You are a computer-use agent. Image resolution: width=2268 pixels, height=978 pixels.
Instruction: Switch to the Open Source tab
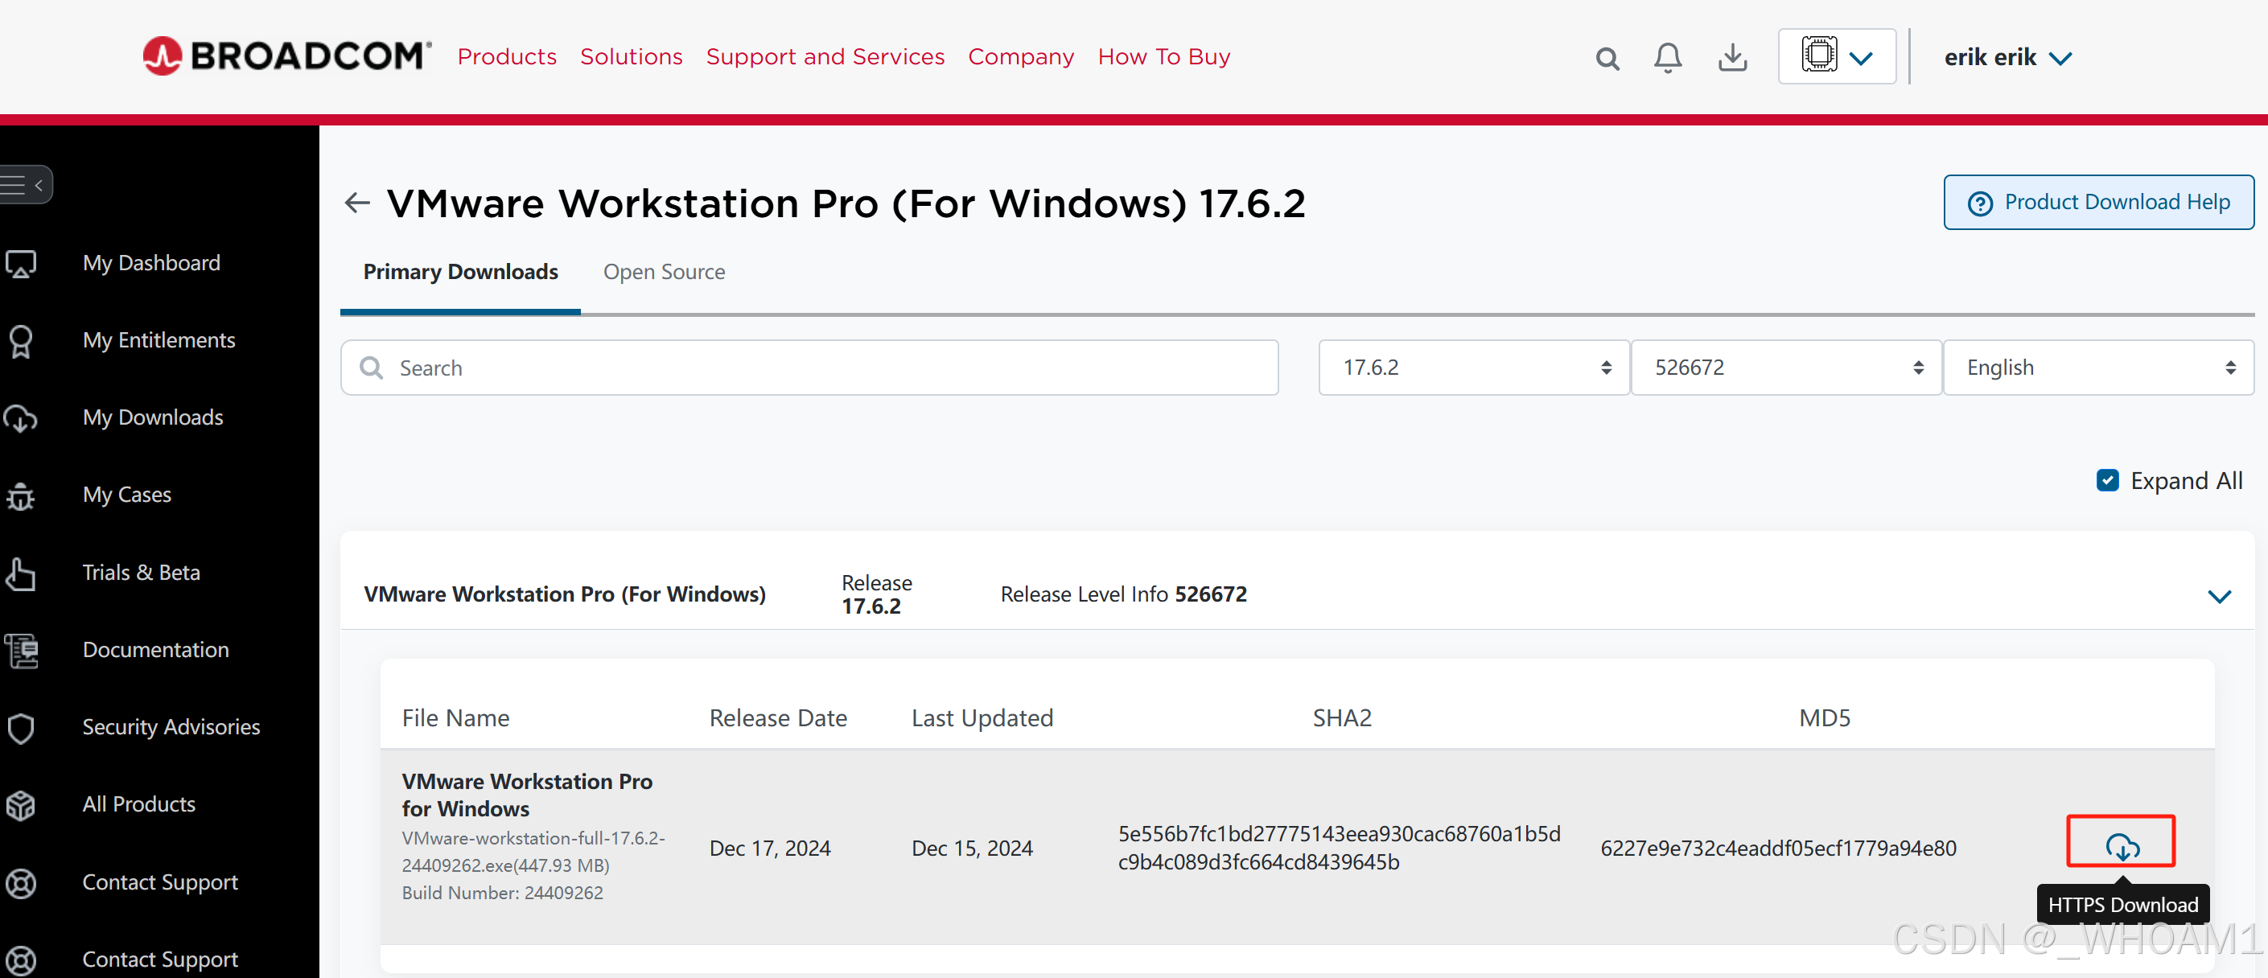(664, 272)
